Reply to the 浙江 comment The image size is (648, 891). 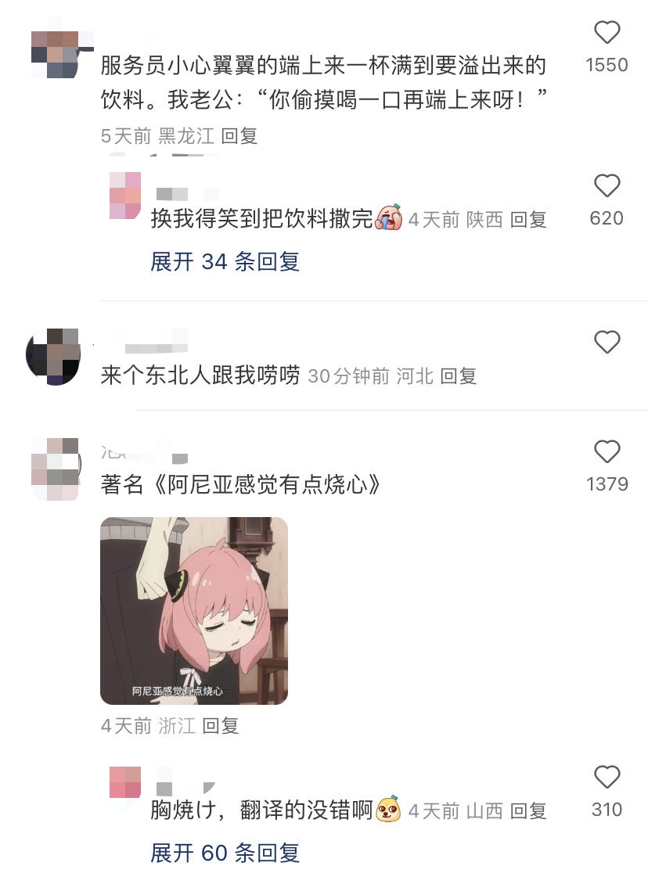pyautogui.click(x=221, y=726)
